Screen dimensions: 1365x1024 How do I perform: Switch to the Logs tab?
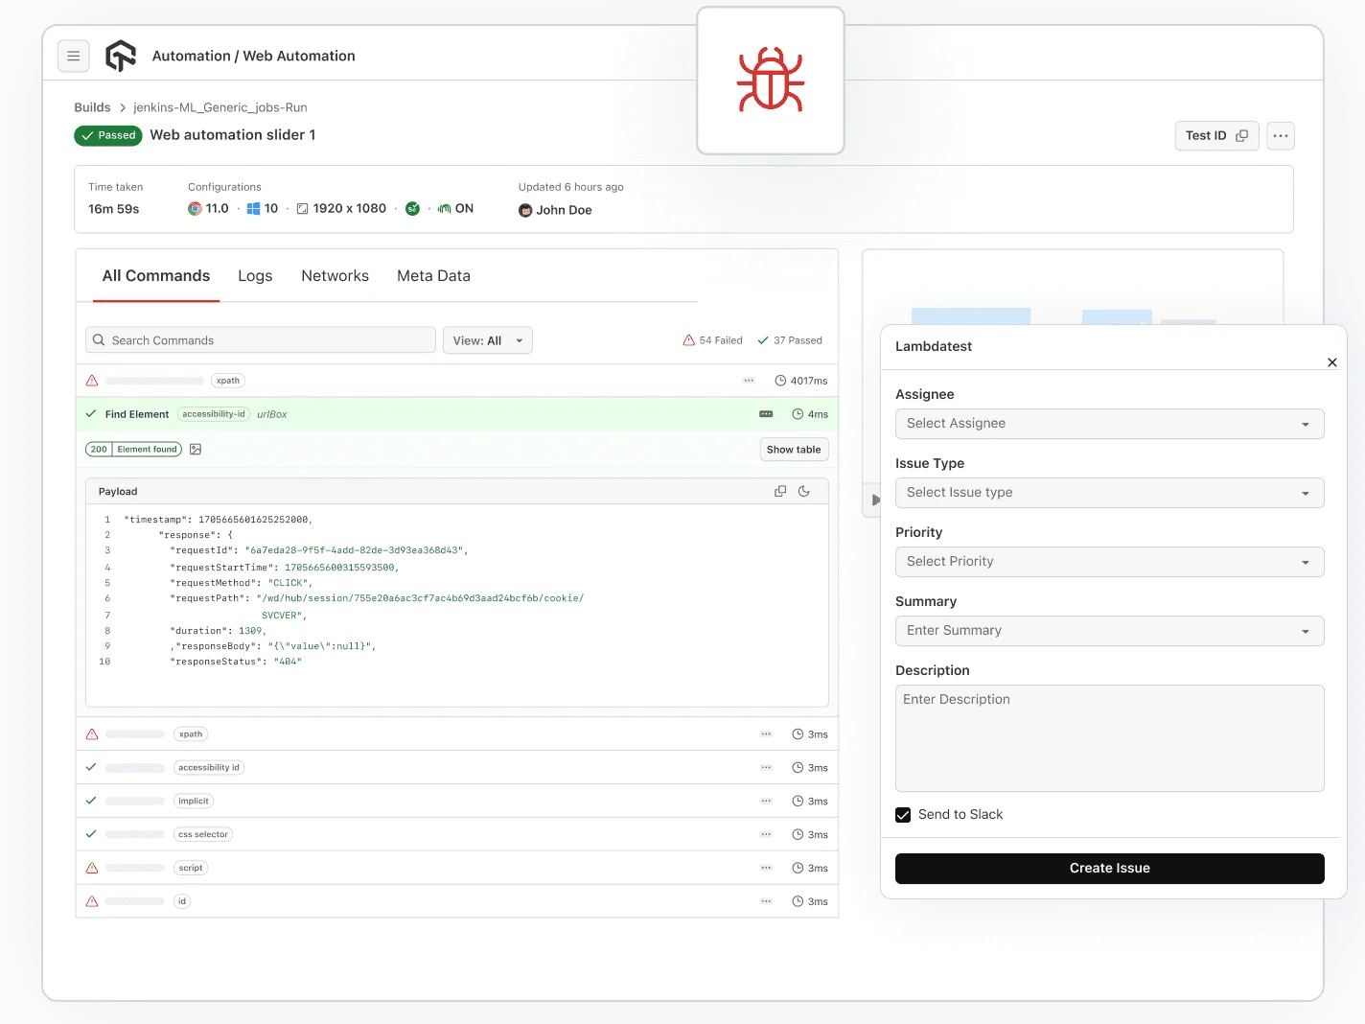coord(254,276)
